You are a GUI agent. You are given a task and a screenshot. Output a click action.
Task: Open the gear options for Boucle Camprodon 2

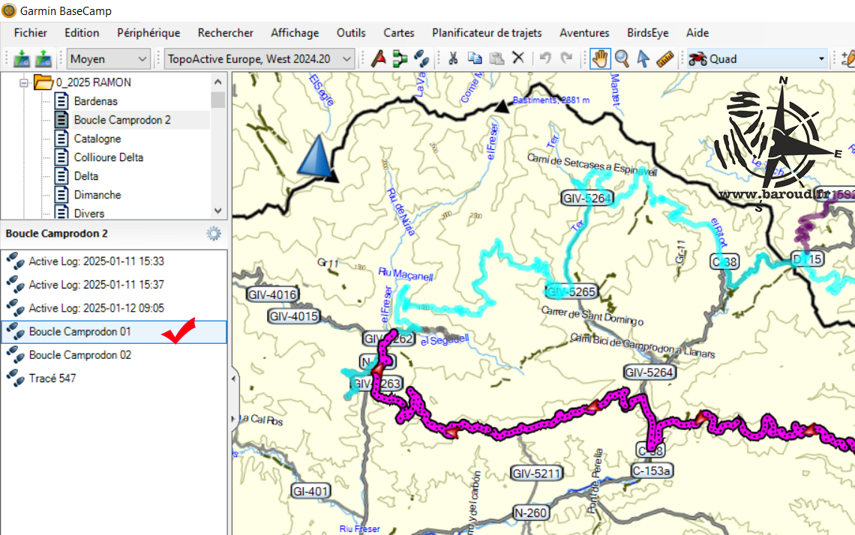[214, 234]
